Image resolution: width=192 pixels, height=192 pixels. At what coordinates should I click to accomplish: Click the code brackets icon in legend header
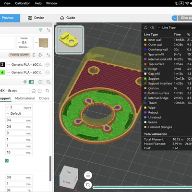click(152, 28)
